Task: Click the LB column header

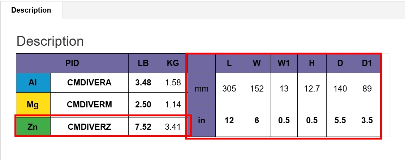Action: pyautogui.click(x=143, y=63)
